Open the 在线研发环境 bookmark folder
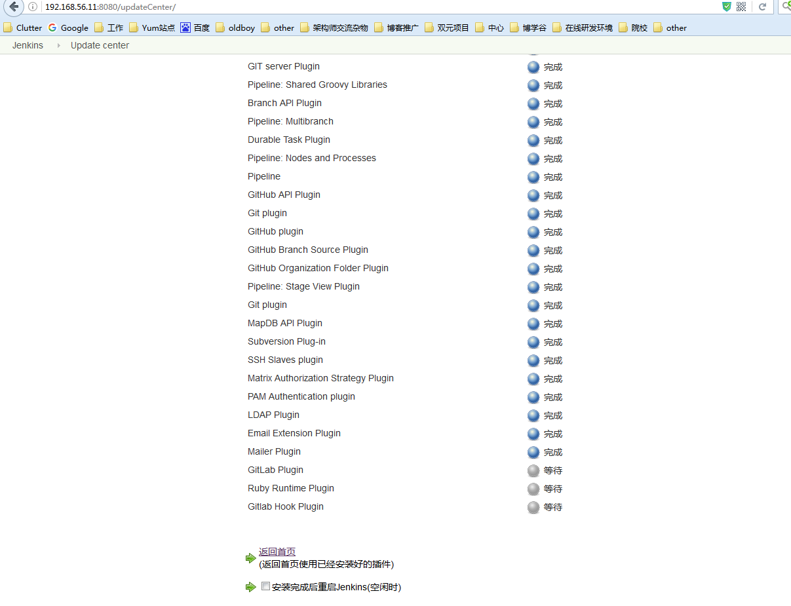 click(583, 28)
